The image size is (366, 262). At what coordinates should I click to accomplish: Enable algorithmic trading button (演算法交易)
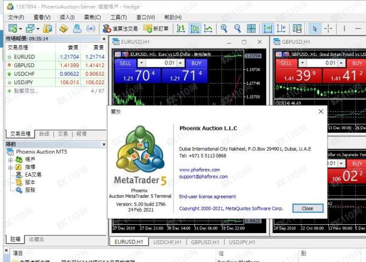[120, 28]
